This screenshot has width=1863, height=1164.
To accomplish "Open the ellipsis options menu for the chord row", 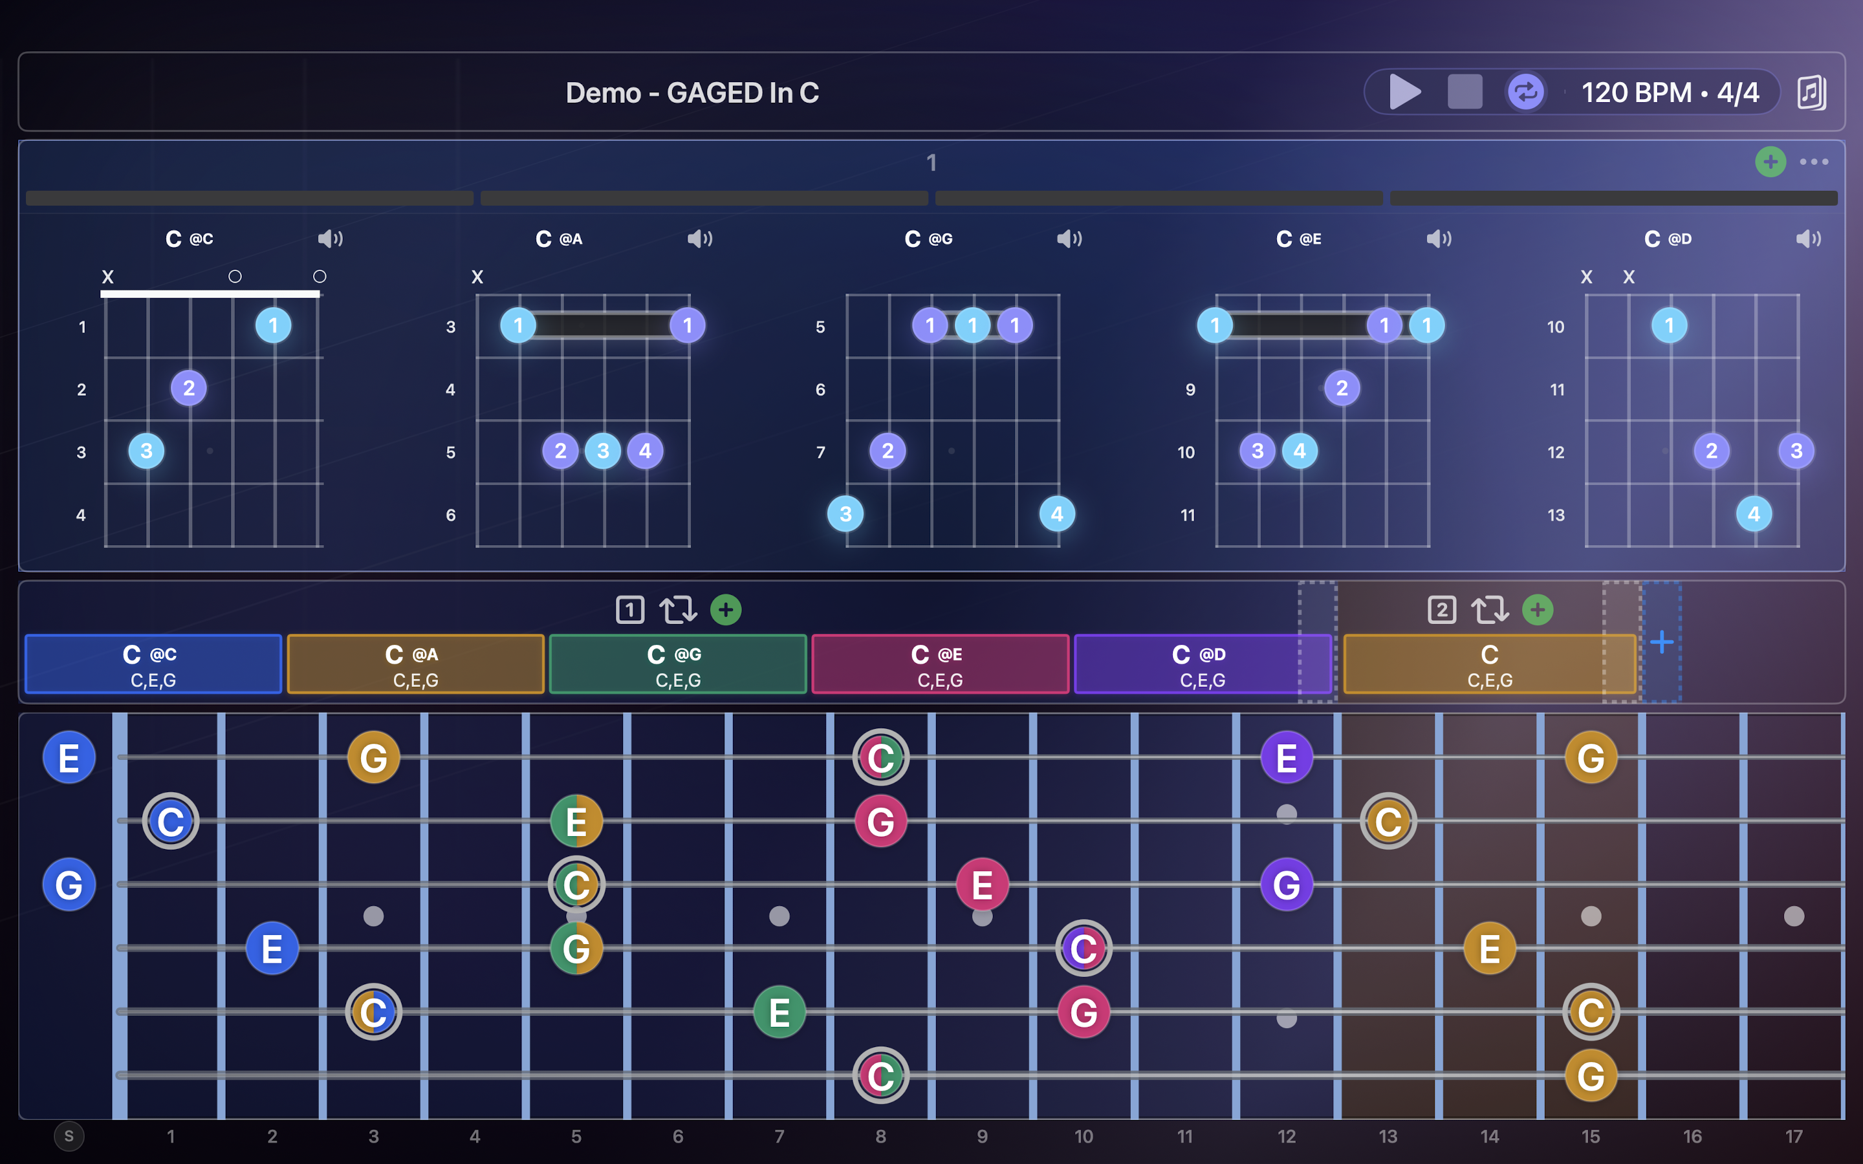I will pos(1815,162).
